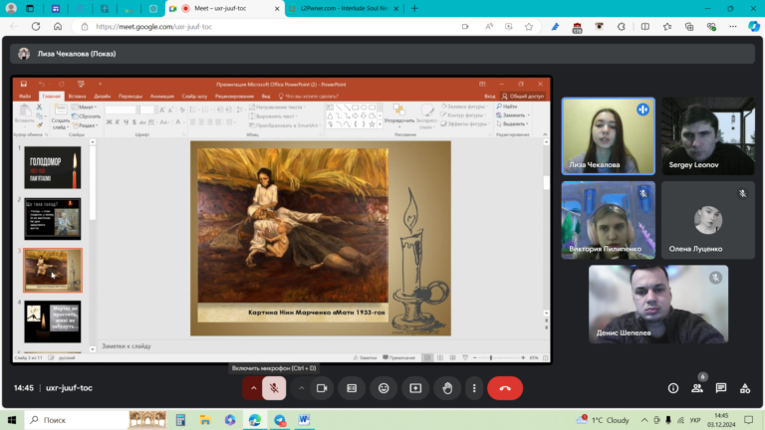This screenshot has height=430, width=765.
Task: Switch to the Meet uxr-juuf-toc browser tab
Action: click(x=224, y=8)
